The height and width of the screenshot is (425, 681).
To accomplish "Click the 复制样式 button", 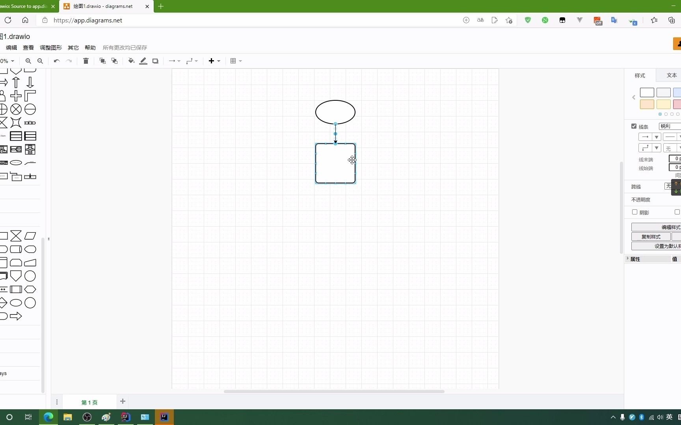I will coord(651,237).
